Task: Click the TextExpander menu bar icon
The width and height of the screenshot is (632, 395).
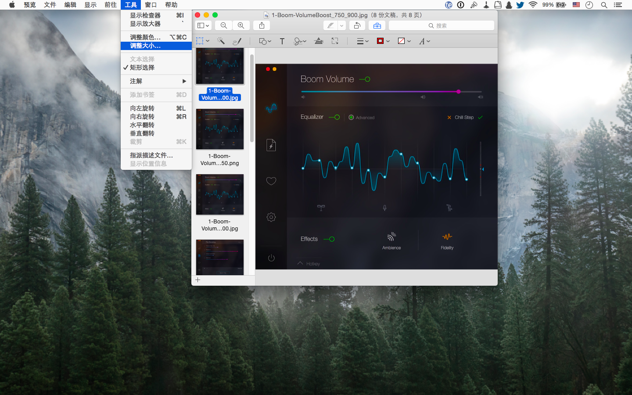Action: tap(449, 5)
